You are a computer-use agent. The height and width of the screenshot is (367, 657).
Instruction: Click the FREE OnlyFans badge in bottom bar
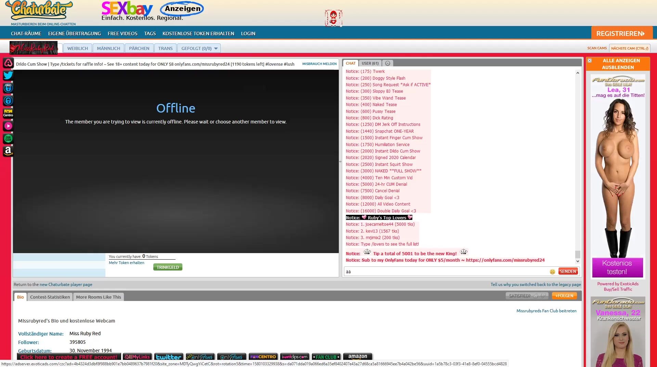click(200, 357)
